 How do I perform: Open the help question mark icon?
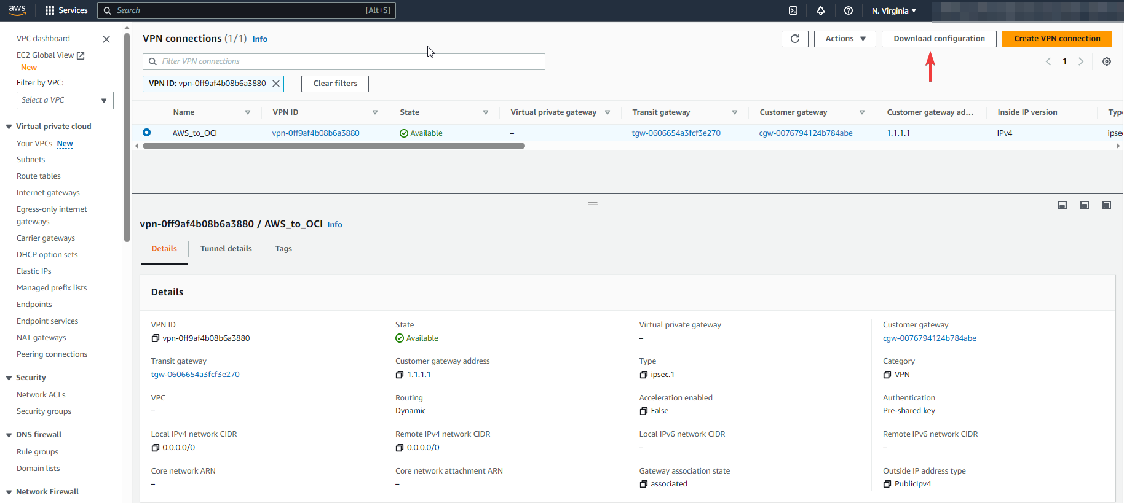click(x=849, y=10)
